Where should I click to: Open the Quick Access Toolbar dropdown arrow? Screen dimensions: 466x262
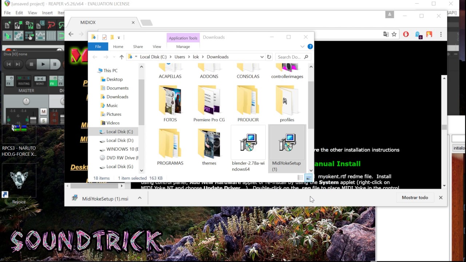(x=119, y=37)
